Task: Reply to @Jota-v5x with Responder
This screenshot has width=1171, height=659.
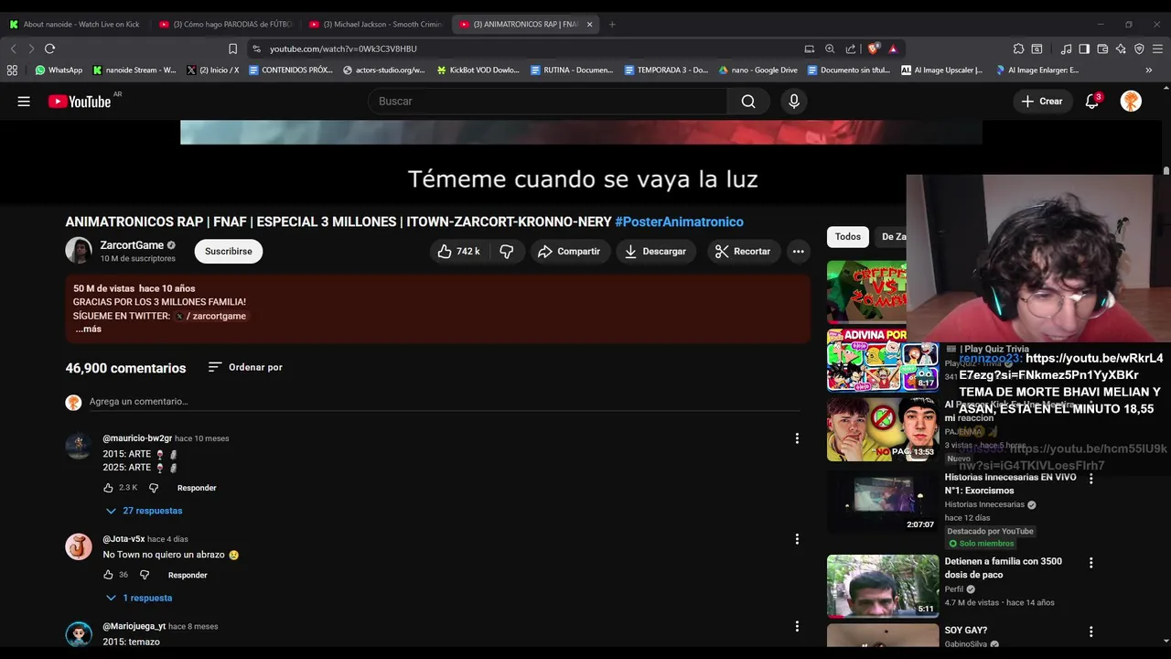Action: point(188,575)
